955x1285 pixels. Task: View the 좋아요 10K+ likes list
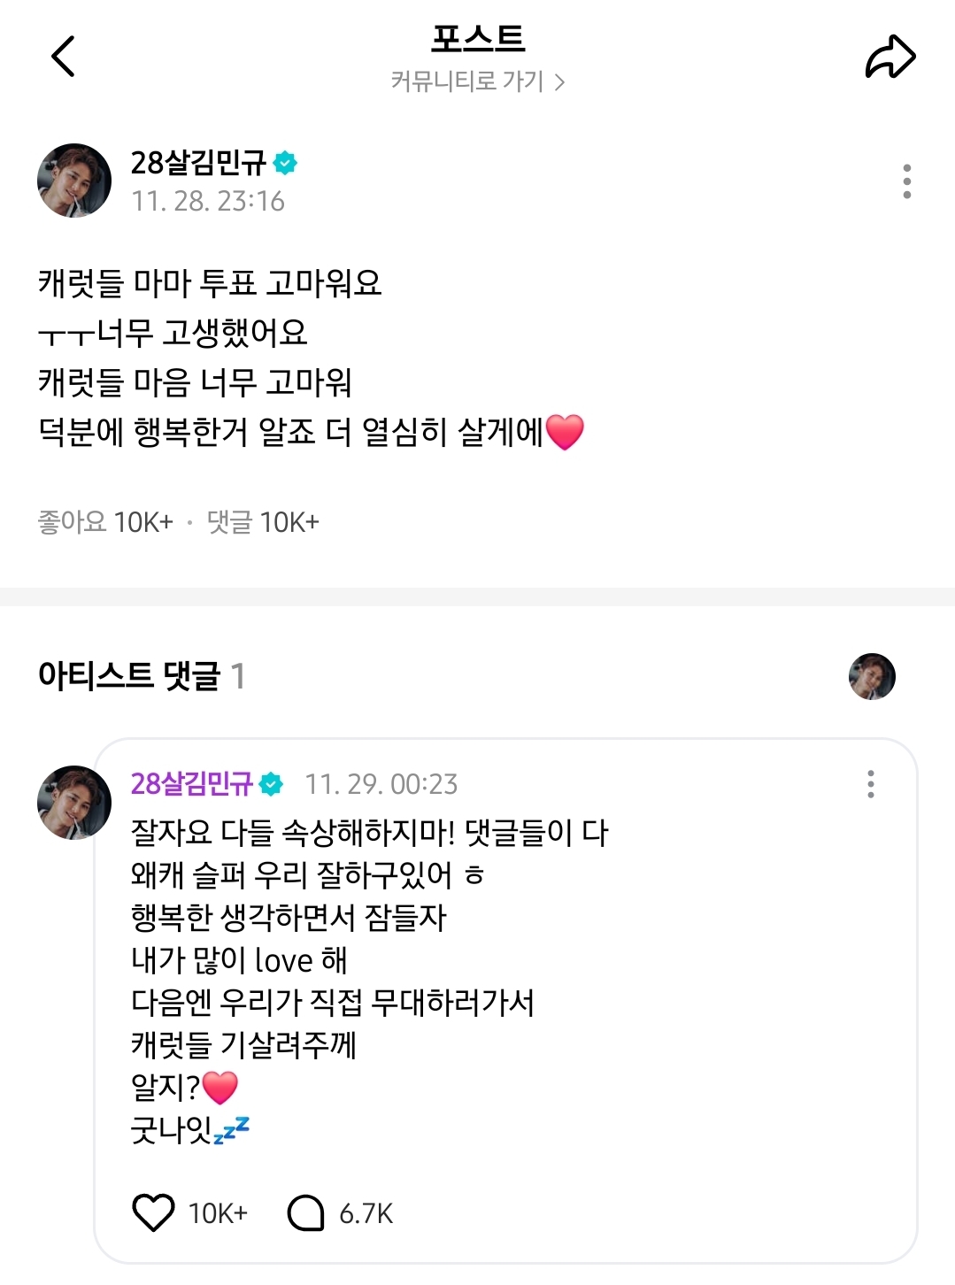click(105, 522)
